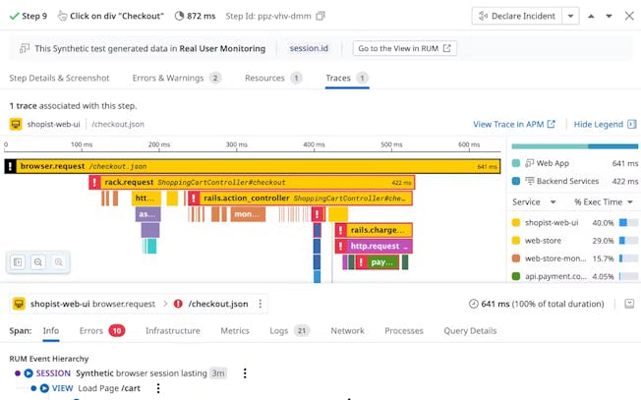Click the yellow shopist-web-ui color swatch
This screenshot has height=400, width=641.
point(517,223)
